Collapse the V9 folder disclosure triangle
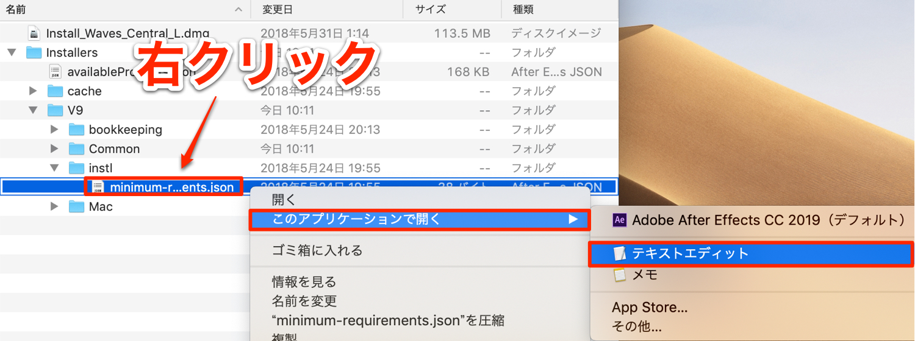This screenshot has height=341, width=915. (33, 110)
